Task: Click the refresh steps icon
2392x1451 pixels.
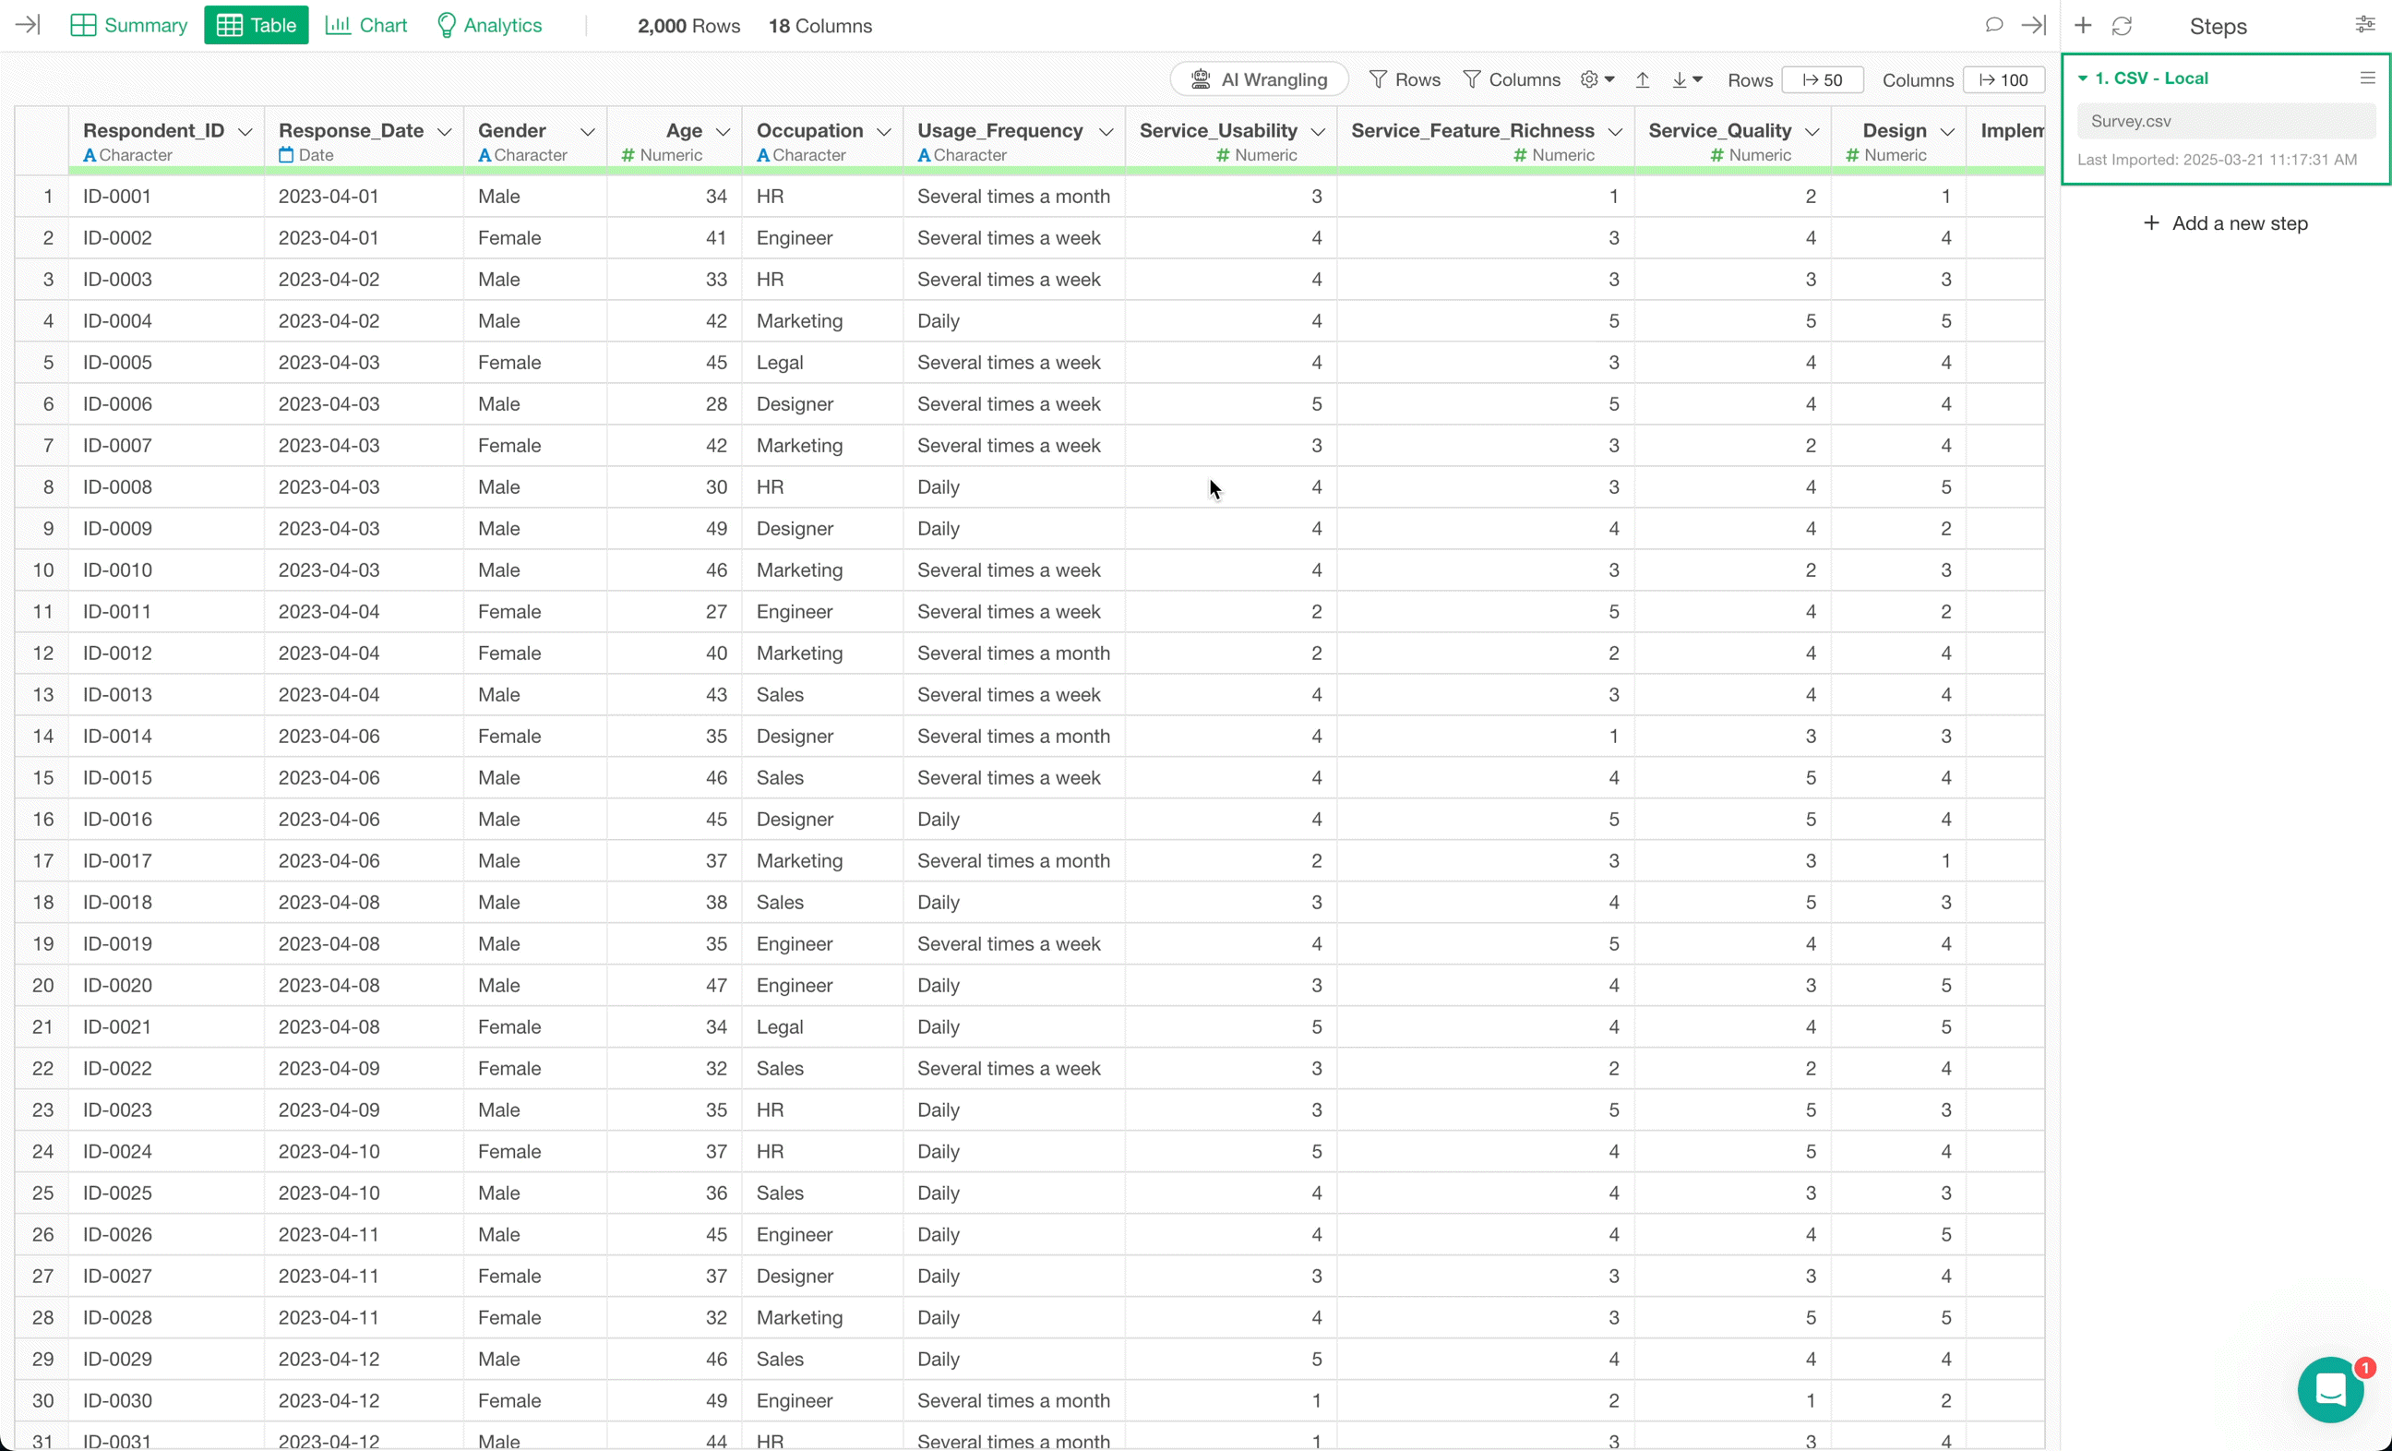Action: coord(2123,26)
